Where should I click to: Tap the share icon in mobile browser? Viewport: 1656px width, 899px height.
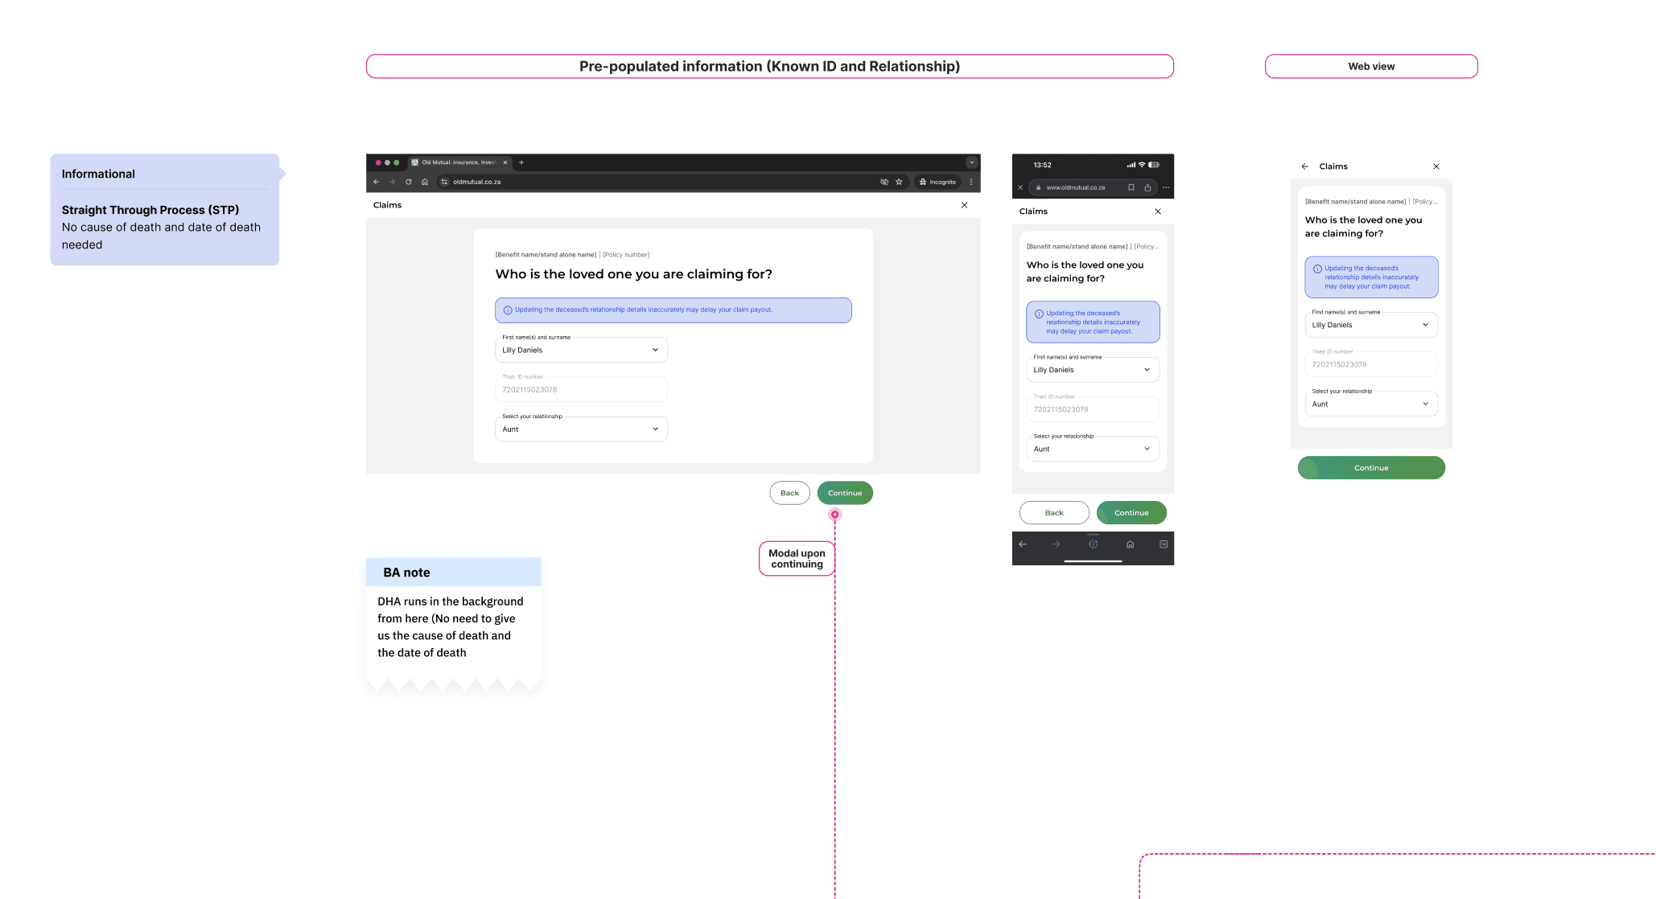tap(1147, 187)
